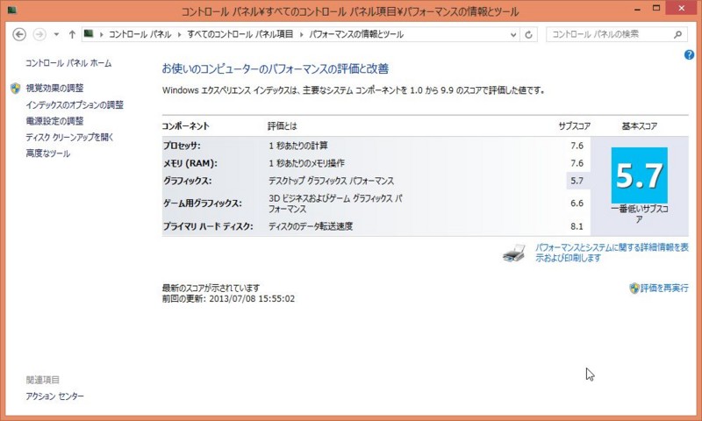
Task: Open インデックスのオプションの調整
Action: coord(75,104)
